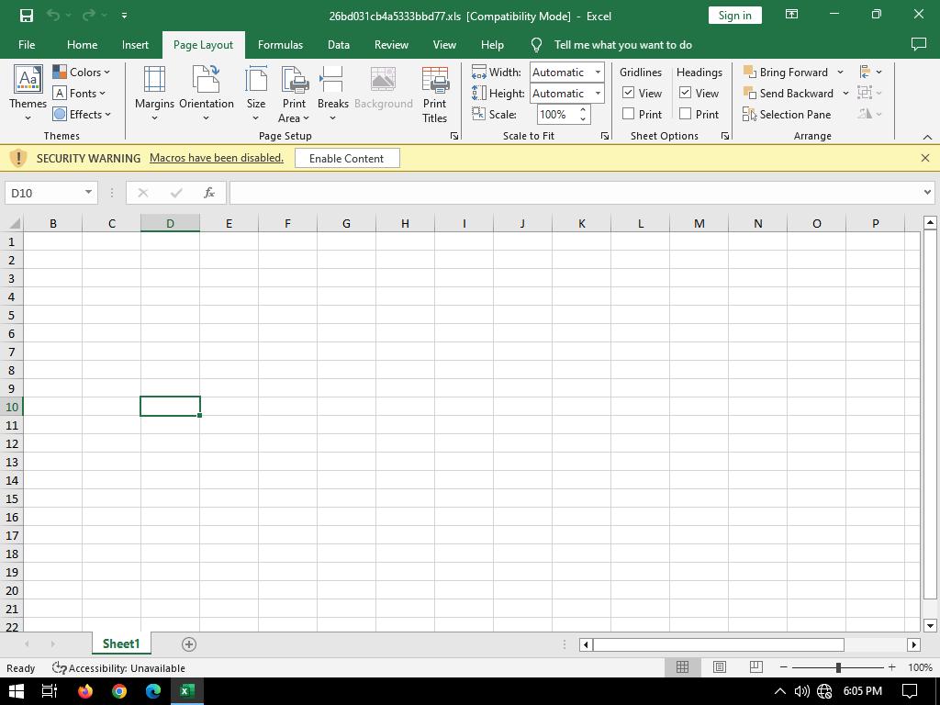Add a new sheet with plus icon
Viewport: 940px width, 705px height.
[189, 644]
